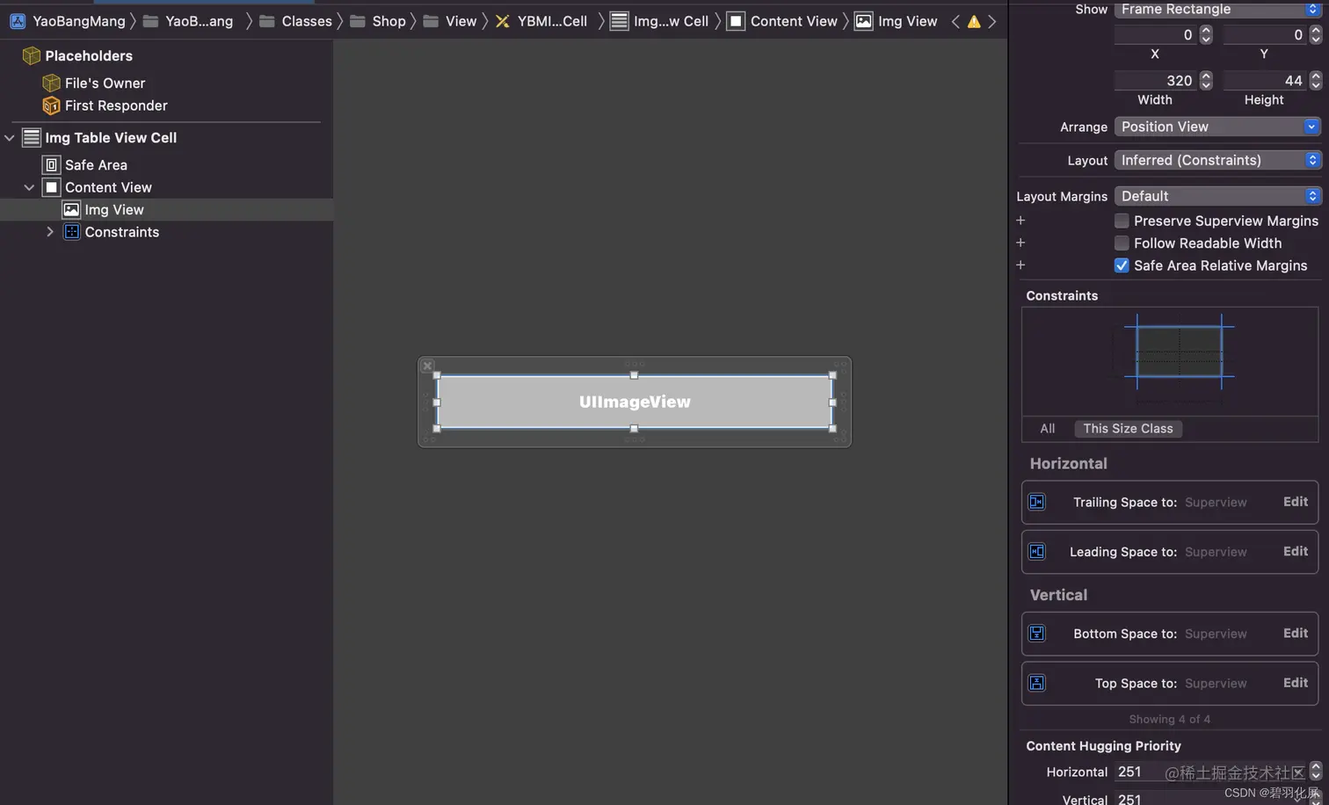Viewport: 1329px width, 805px height.
Task: Collapse the Content View disclosure triangle
Action: click(29, 187)
